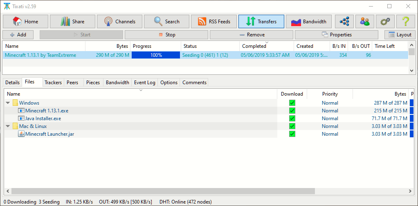Uncheck download for Minecraft Launcher.jar
418x206 pixels.
[x=292, y=134]
